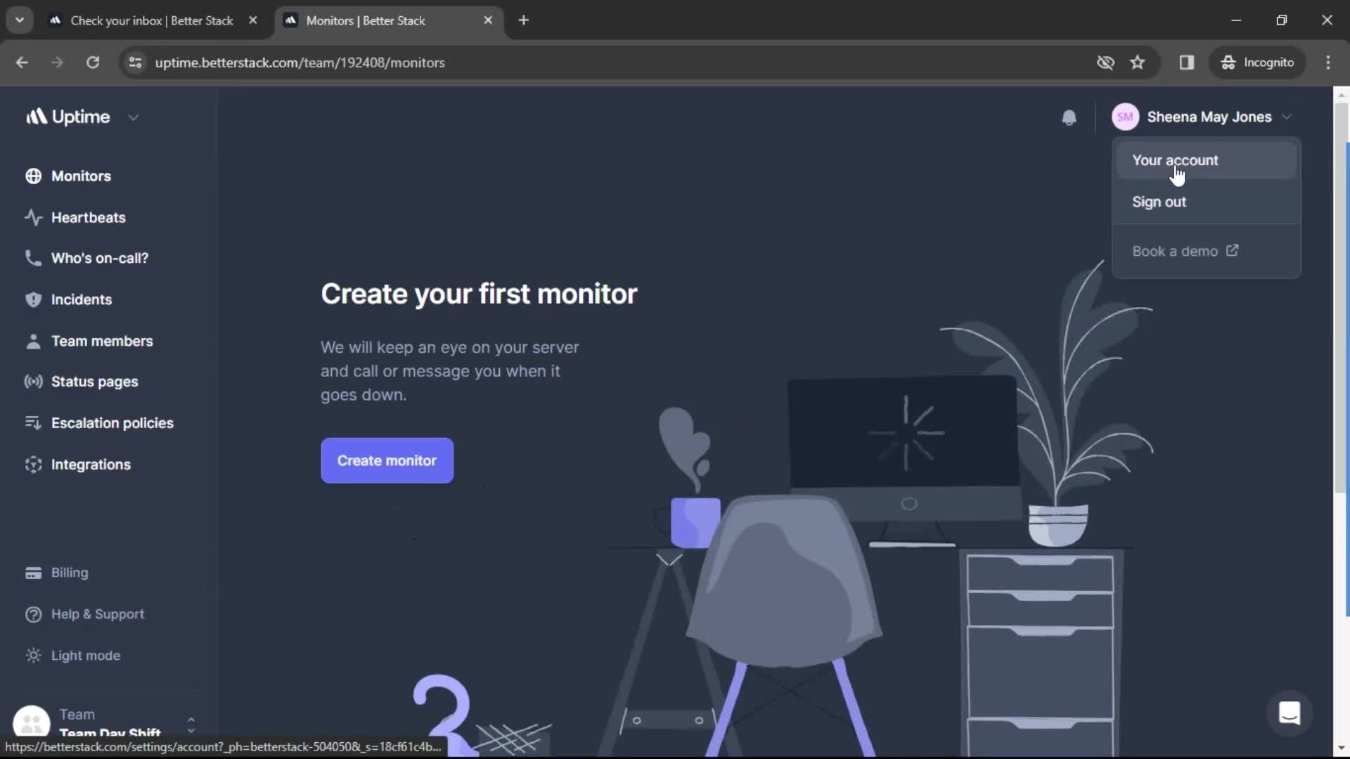Click the Team members sidebar item
This screenshot has width=1350, height=759.
tap(102, 341)
